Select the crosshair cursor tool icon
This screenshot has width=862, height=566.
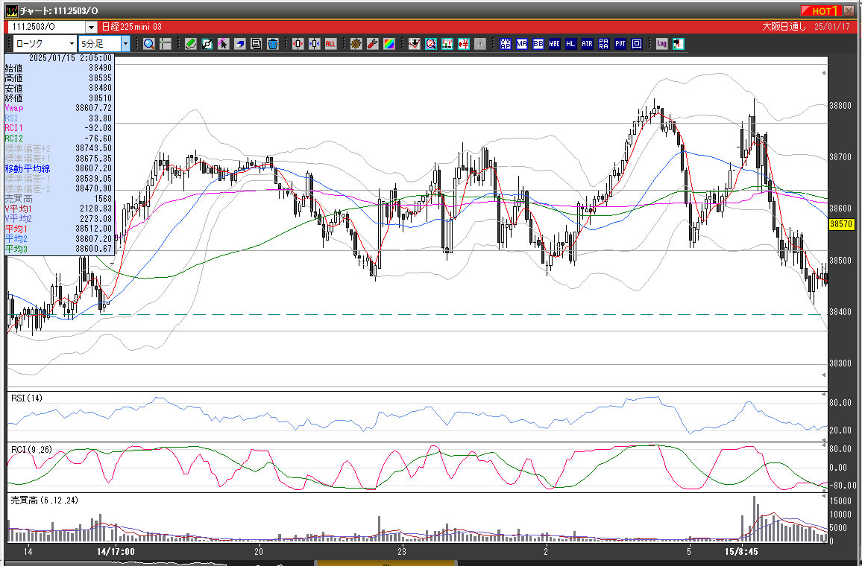click(x=166, y=44)
